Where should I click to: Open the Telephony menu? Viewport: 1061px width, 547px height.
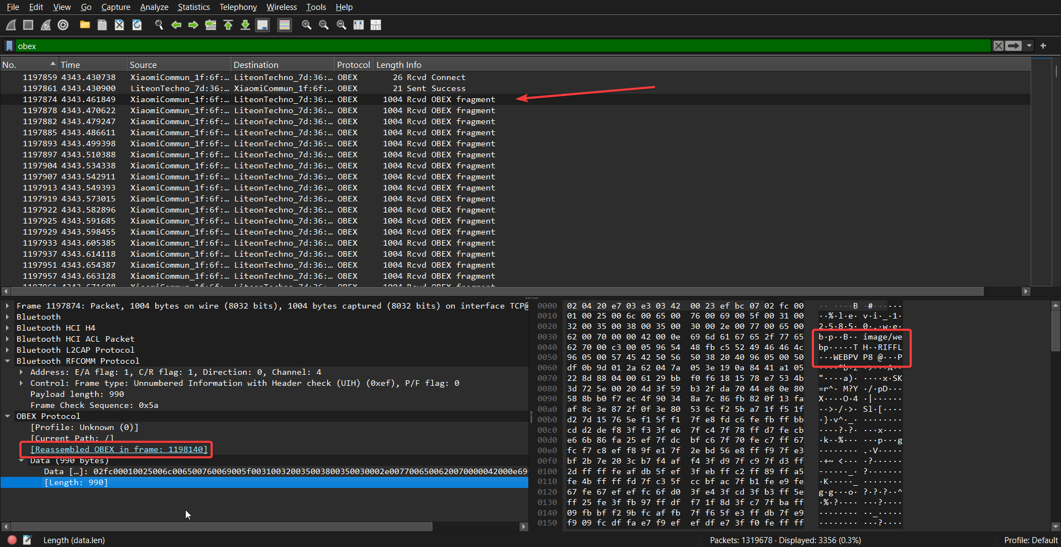pyautogui.click(x=238, y=7)
